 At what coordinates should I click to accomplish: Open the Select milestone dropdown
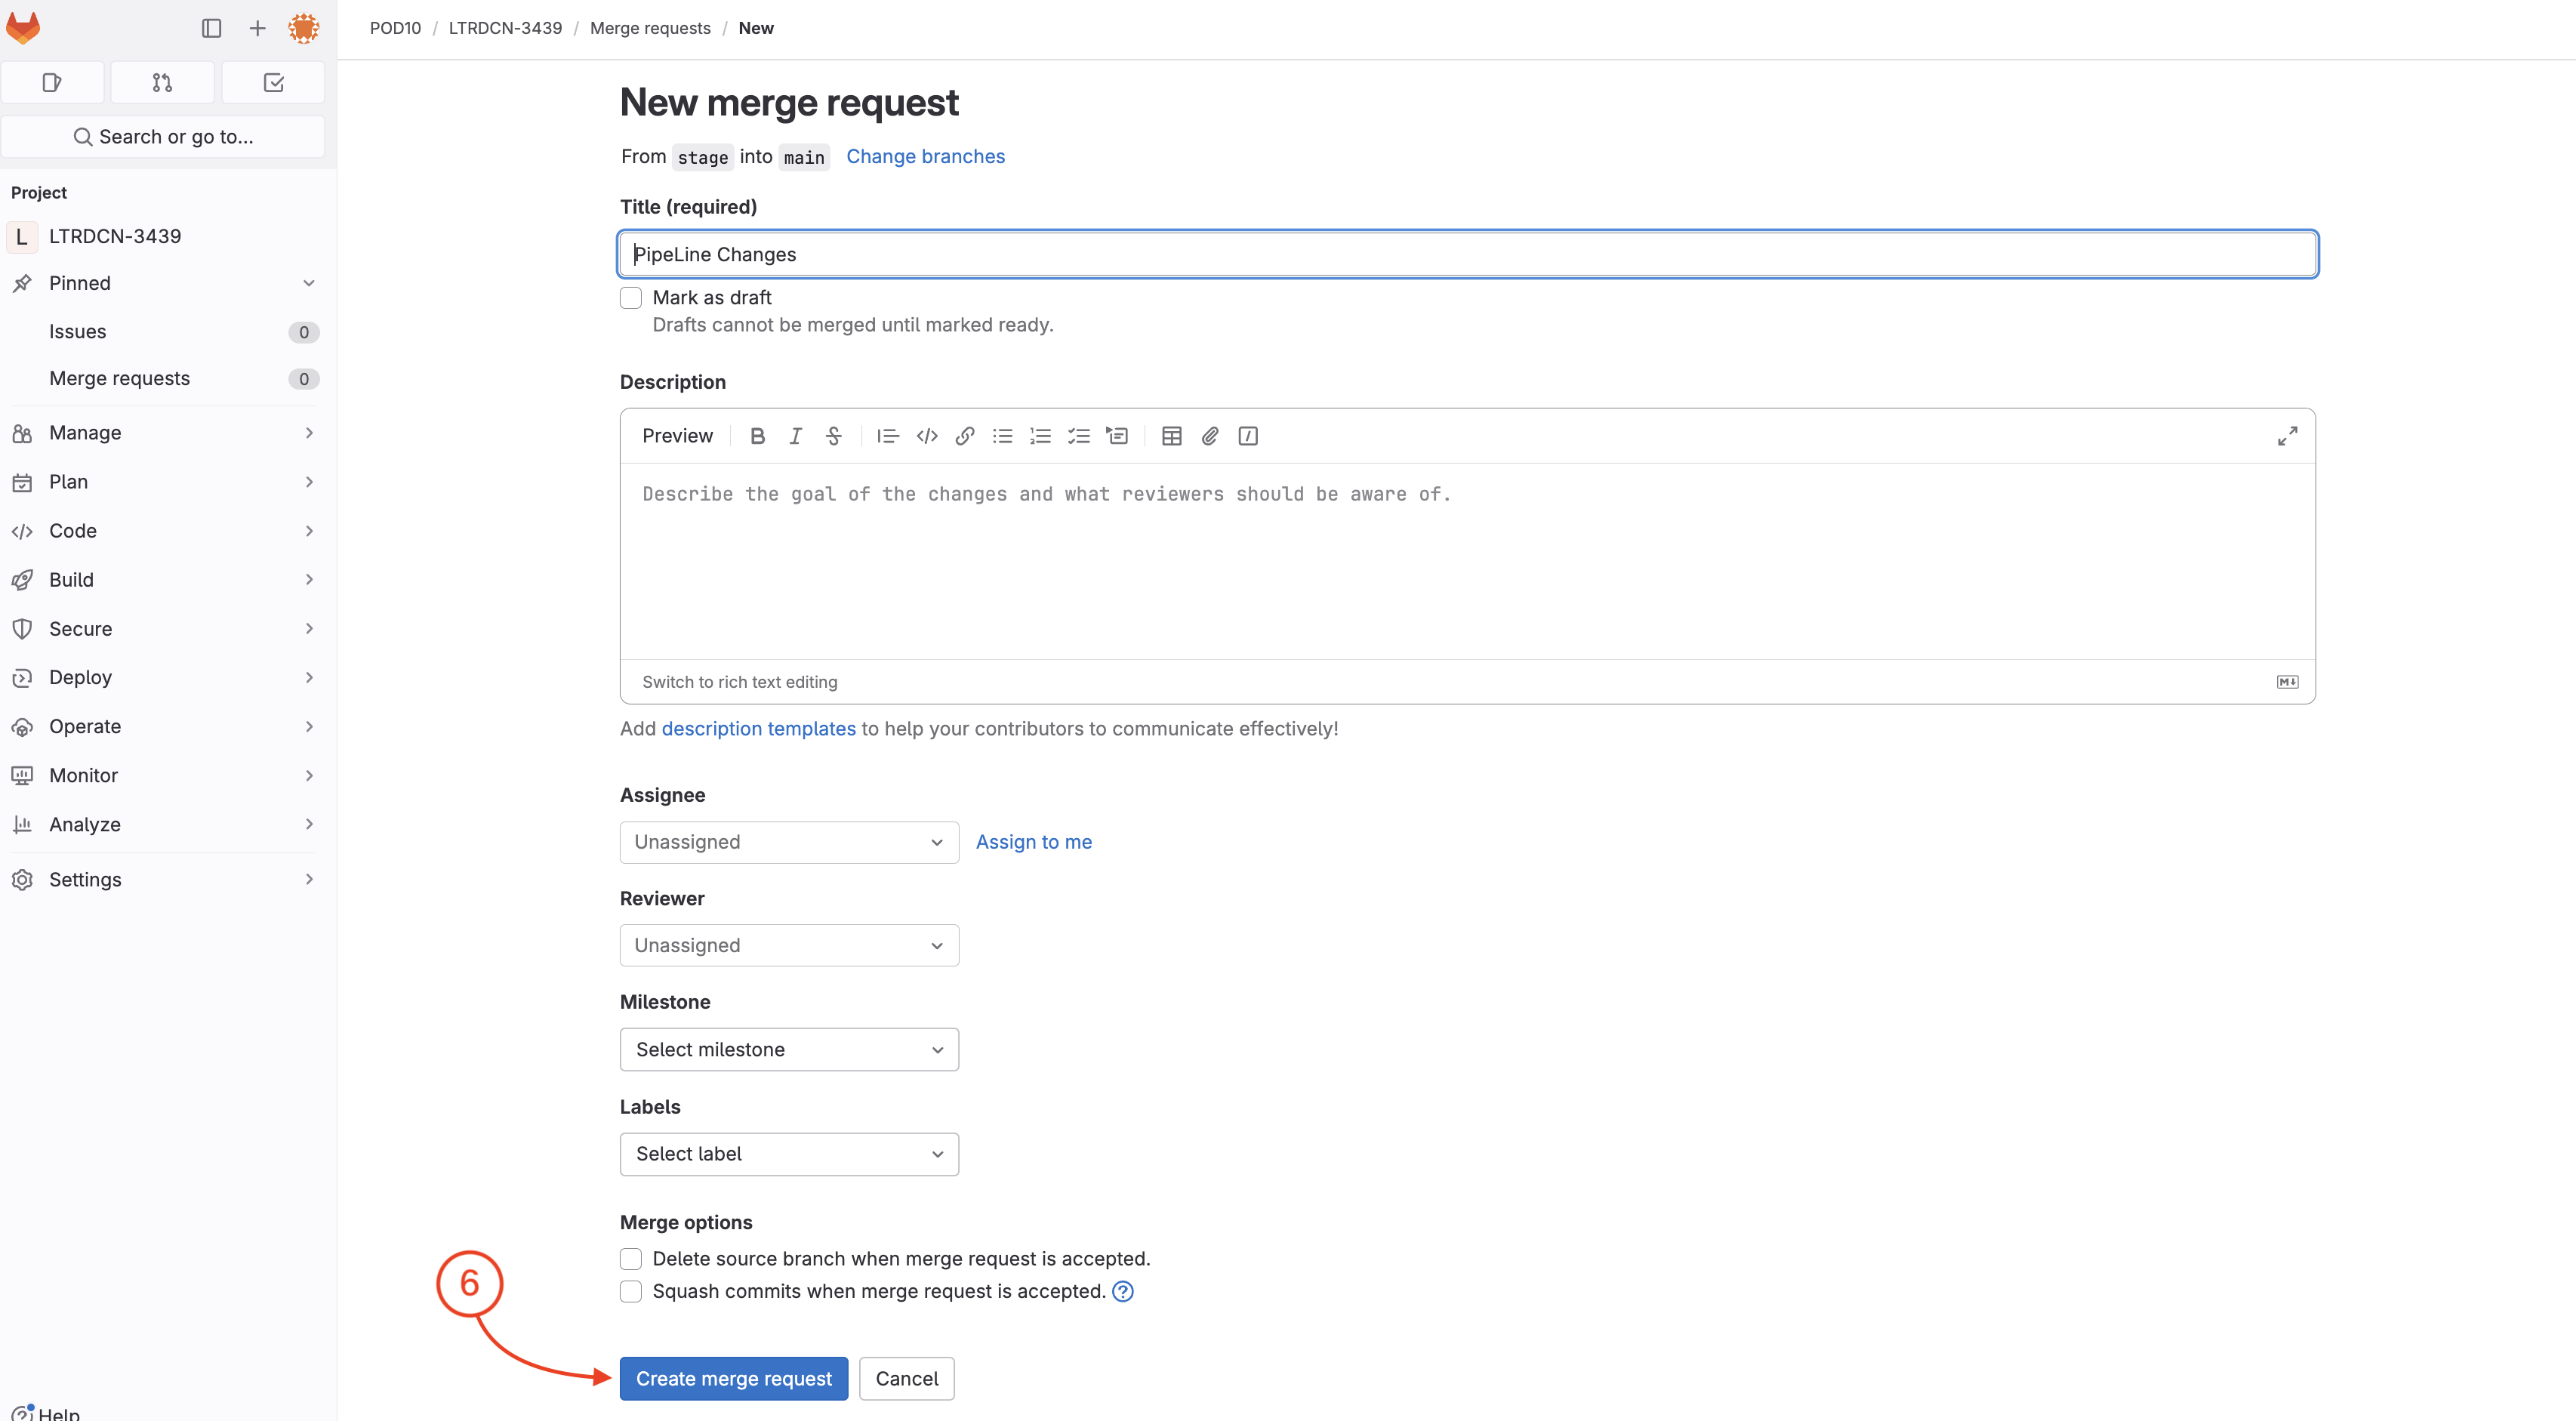coord(789,1049)
